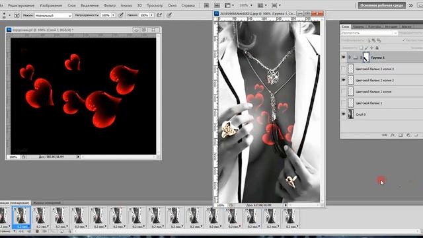
Task: Click the Нажим flow value field
Action: coord(144,15)
